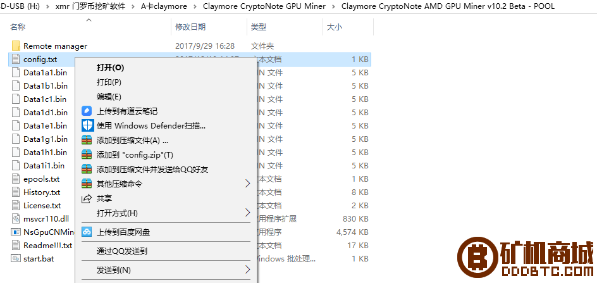Select the epools.txt file name
Viewport: 597px width, 283px height.
42,179
